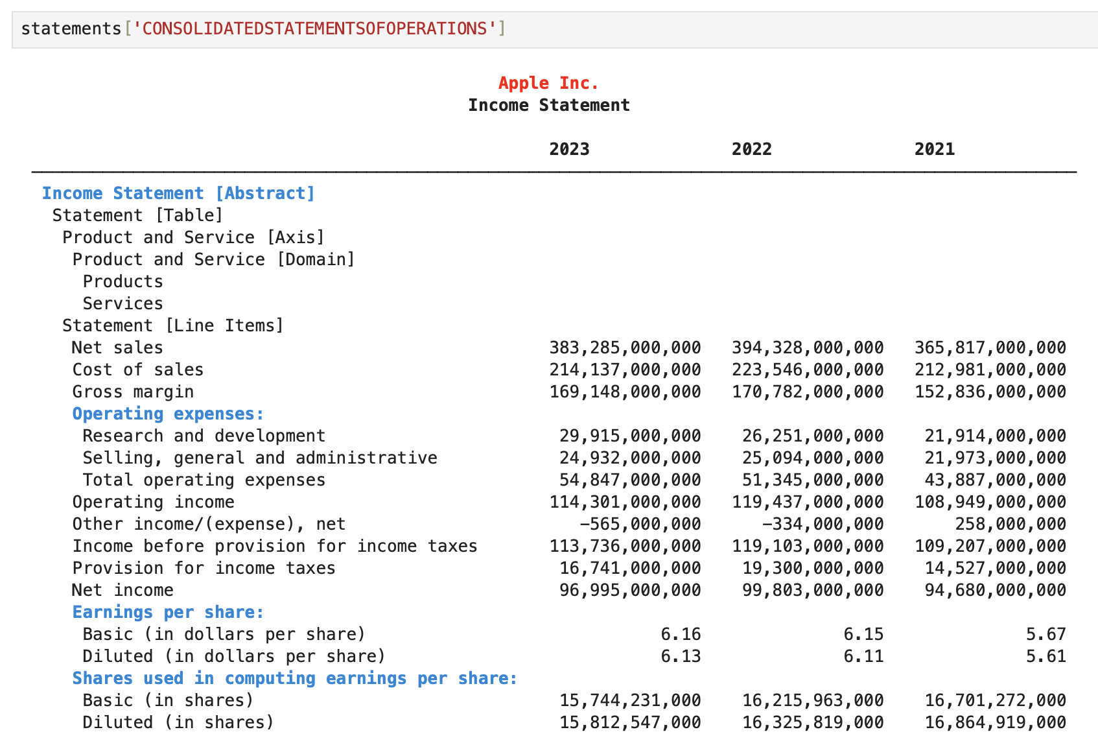Select Net income 2021 value 94,680,000,000

pyautogui.click(x=996, y=590)
